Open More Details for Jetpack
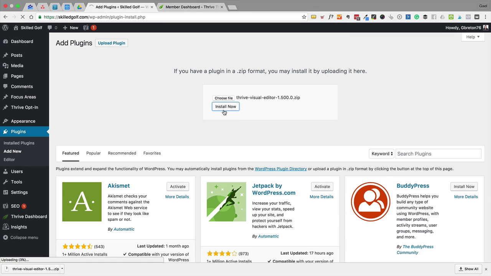Viewport: 491px width, 276px height. tap(321, 197)
